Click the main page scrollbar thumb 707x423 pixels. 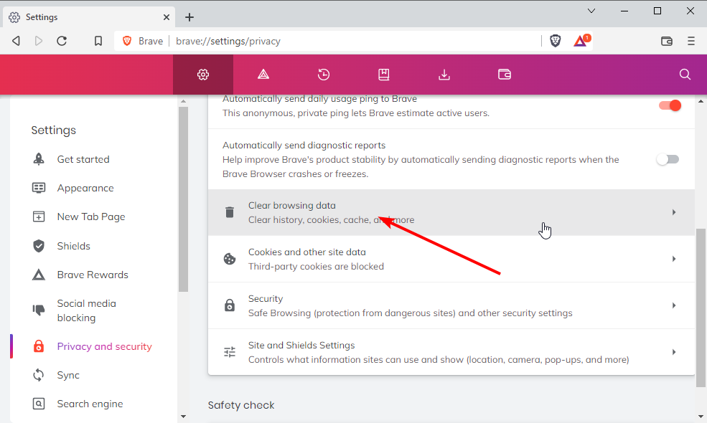pyautogui.click(x=701, y=308)
